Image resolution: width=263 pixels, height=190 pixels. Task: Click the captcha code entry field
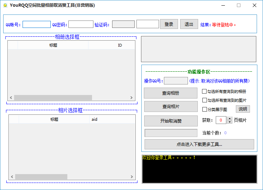tap(148, 24)
